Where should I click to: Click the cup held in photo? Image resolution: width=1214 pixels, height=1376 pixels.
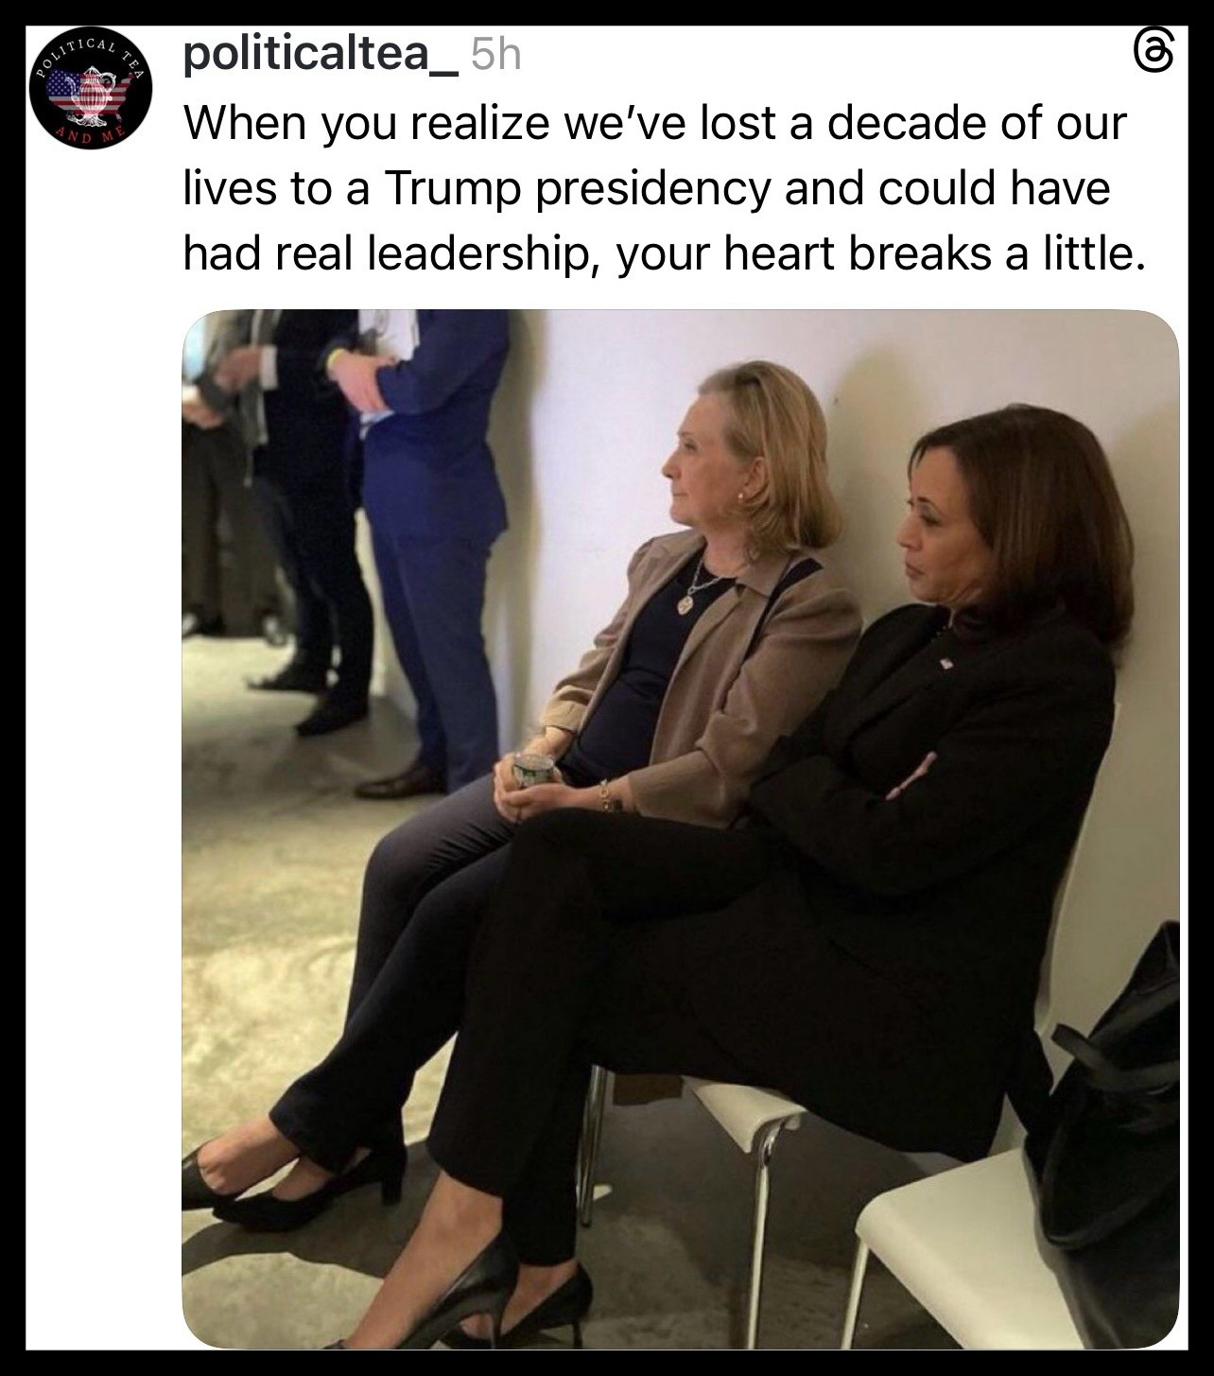532,769
